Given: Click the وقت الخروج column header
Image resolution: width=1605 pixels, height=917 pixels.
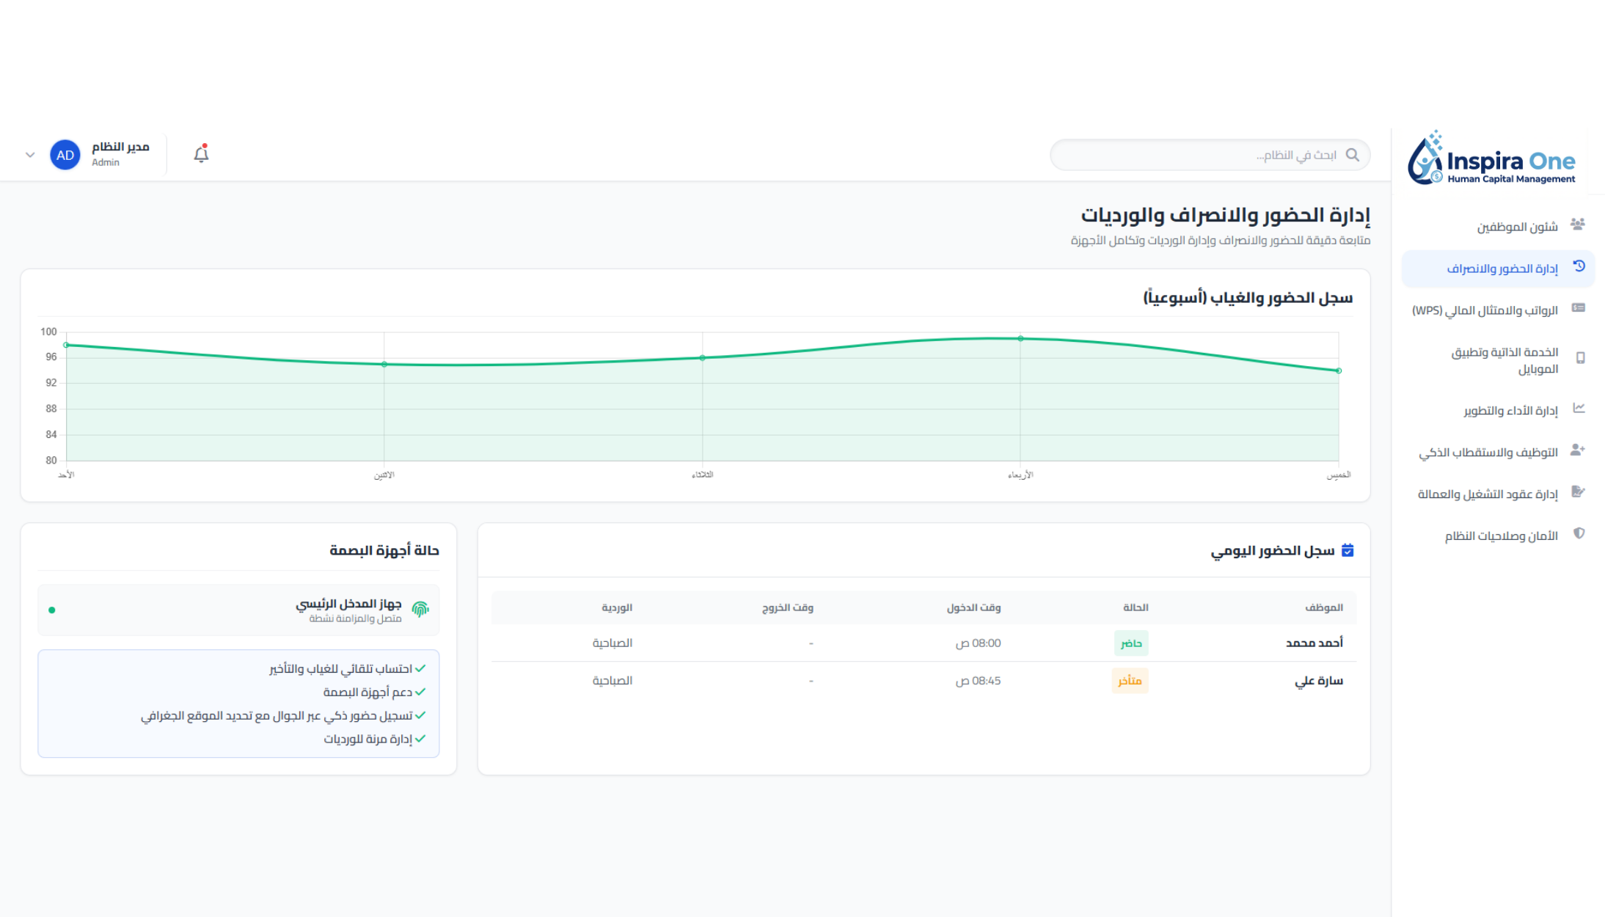Looking at the screenshot, I should click(787, 607).
